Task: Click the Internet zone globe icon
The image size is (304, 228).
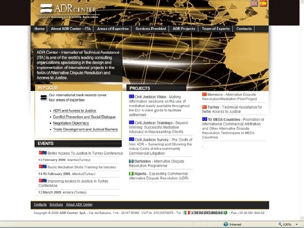Action: (225, 224)
